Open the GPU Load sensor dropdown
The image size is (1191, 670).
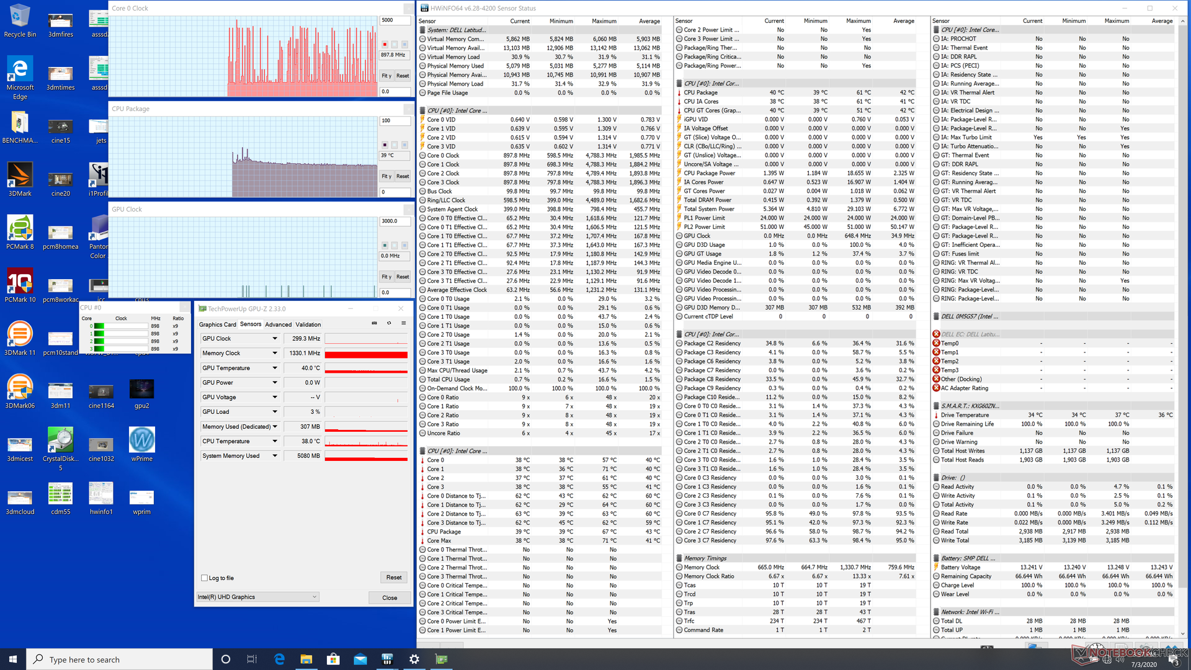(275, 412)
